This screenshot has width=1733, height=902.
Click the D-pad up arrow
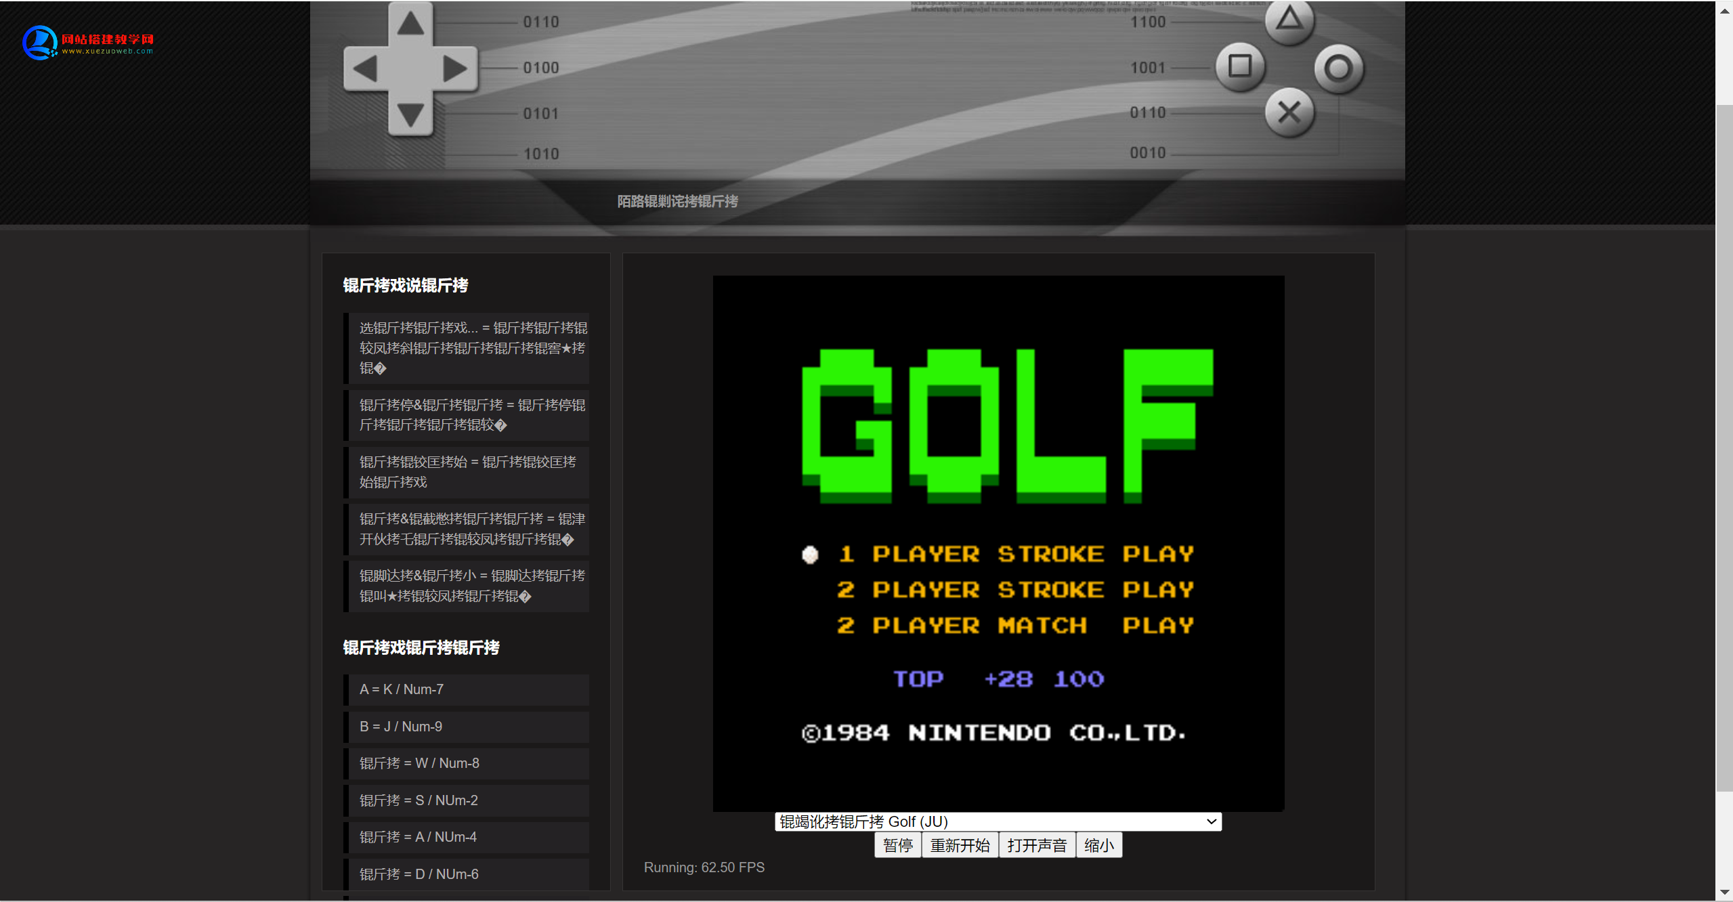[x=410, y=24]
